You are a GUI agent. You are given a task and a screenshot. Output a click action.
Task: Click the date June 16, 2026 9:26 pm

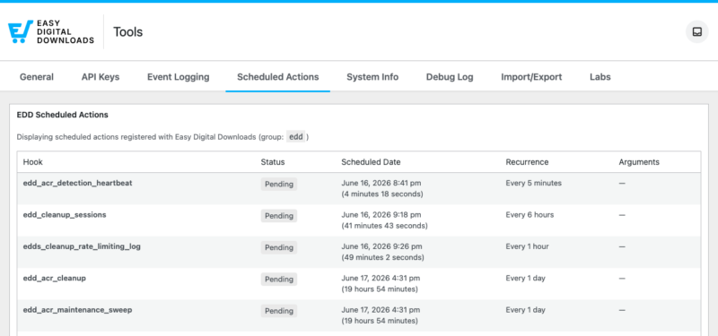381,246
